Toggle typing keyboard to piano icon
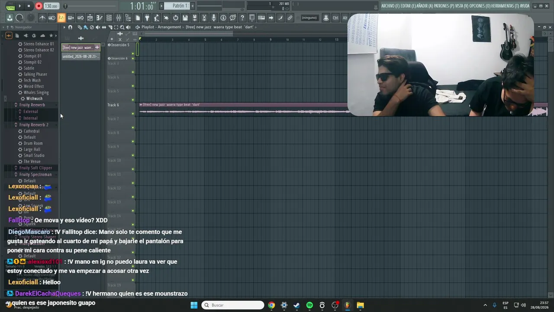 (261, 18)
